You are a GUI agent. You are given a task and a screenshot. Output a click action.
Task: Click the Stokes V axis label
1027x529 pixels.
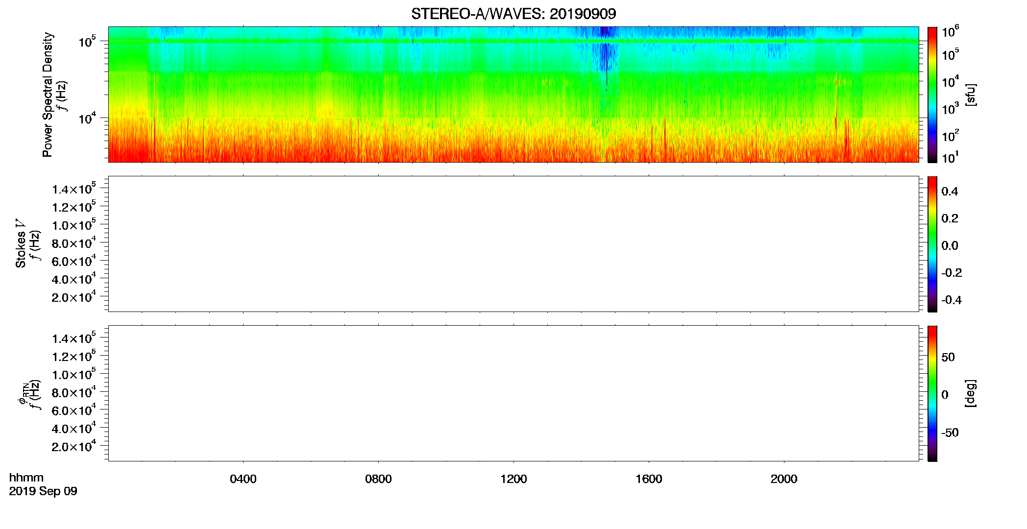tap(21, 243)
